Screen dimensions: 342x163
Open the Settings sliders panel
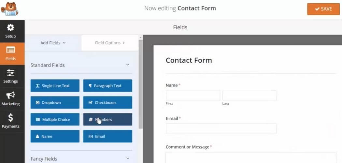pyautogui.click(x=11, y=76)
